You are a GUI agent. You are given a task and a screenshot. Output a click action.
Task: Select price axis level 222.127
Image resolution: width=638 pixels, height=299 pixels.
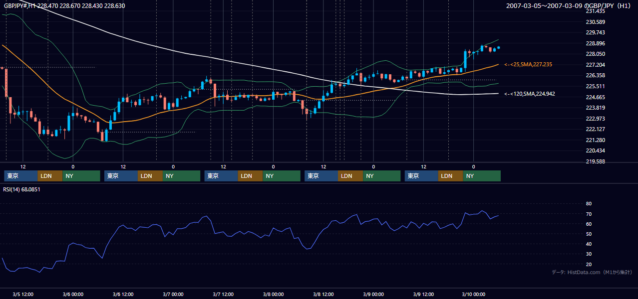coord(595,129)
